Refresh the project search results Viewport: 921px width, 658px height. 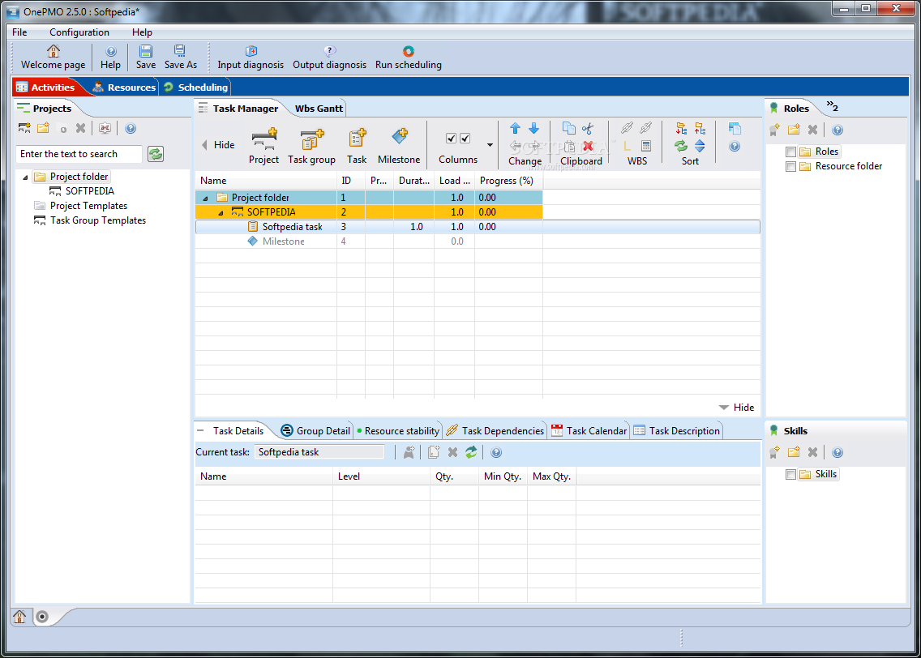pyautogui.click(x=156, y=154)
